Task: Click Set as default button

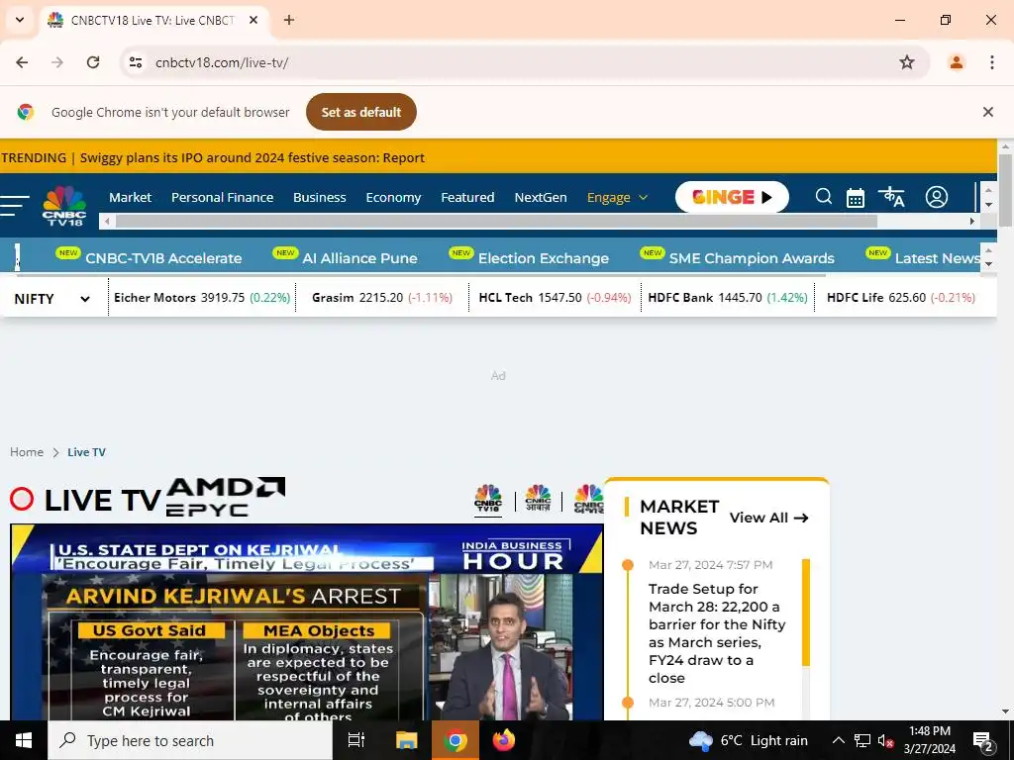Action: point(360,112)
